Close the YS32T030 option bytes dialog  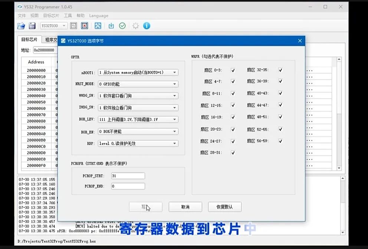click(300, 41)
